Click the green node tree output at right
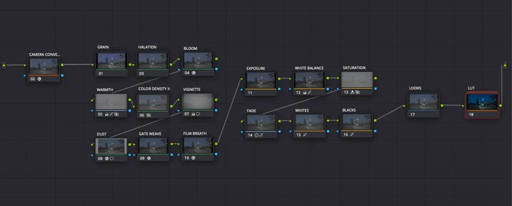 coord(504,65)
